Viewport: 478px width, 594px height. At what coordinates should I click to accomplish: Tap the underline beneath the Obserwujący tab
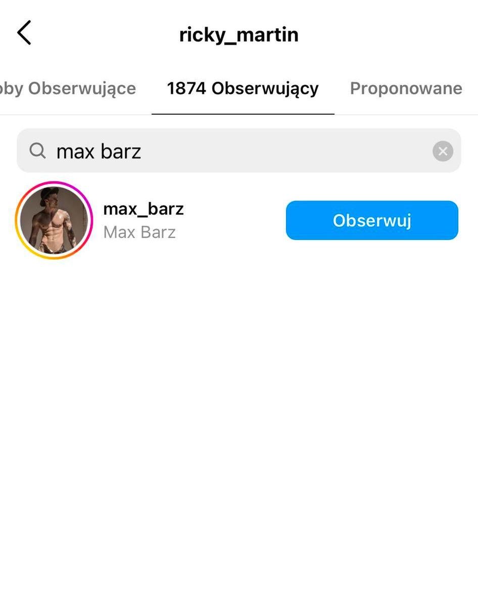243,113
